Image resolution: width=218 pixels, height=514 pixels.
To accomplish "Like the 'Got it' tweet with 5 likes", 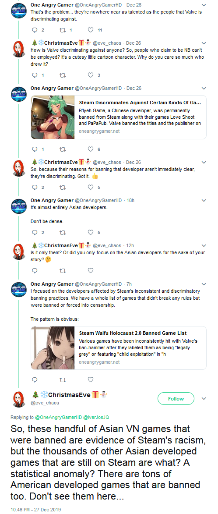I will pyautogui.click(x=91, y=188).
